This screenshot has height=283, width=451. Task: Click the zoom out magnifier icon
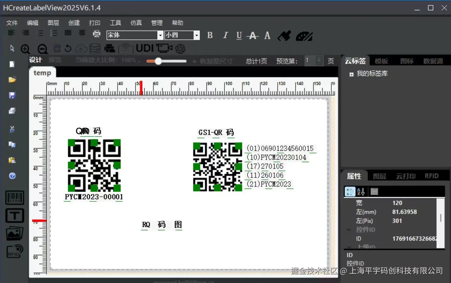click(42, 49)
